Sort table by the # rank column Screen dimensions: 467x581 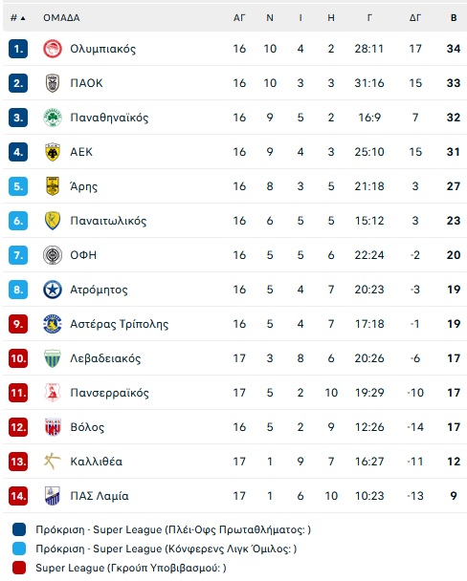[x=18, y=18]
